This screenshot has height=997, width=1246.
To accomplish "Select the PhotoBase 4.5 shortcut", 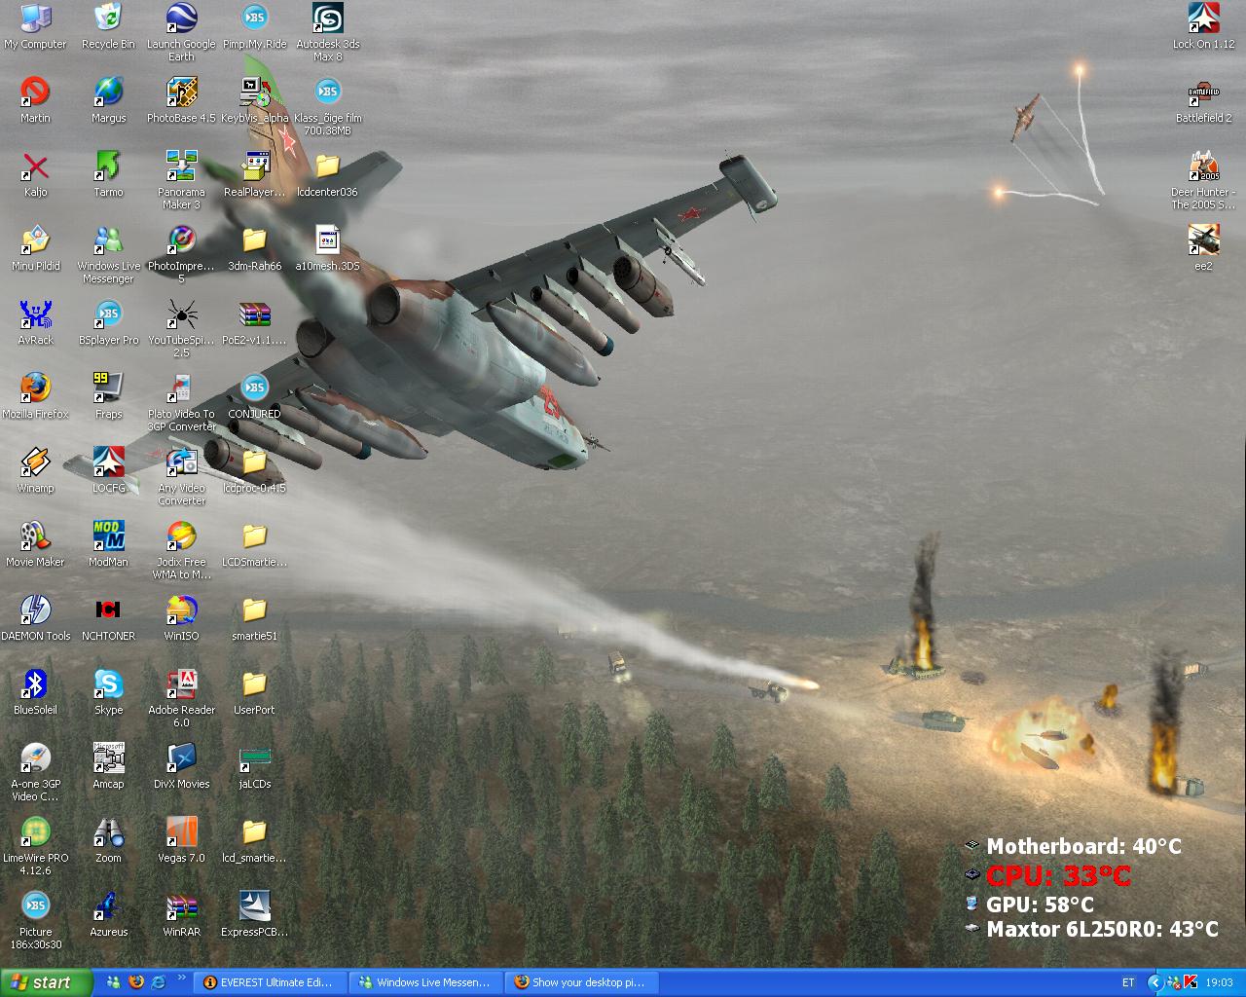I will (x=181, y=100).
